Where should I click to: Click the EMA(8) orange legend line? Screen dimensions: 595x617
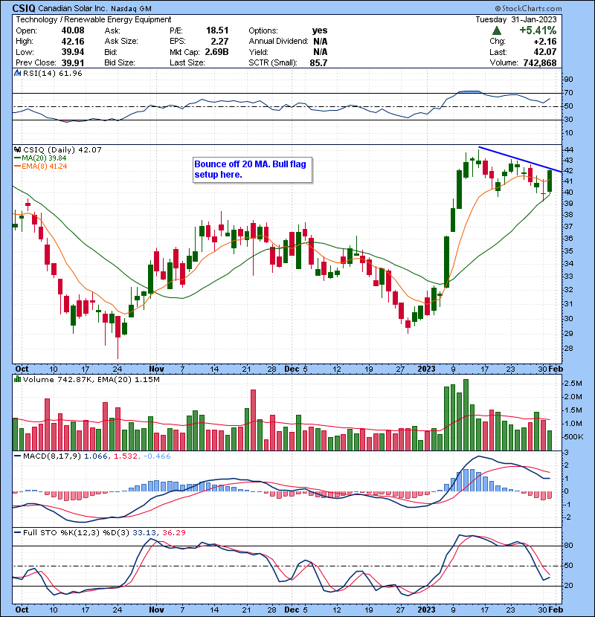(x=18, y=167)
